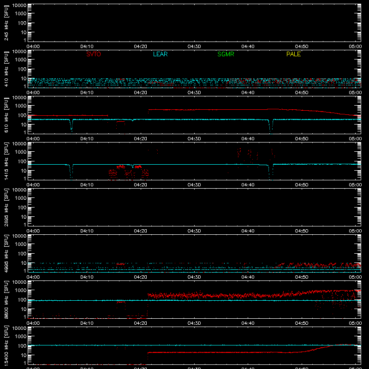Screen dimensions: 369x369
Task: Click the red SVTO station label
Action: click(94, 54)
